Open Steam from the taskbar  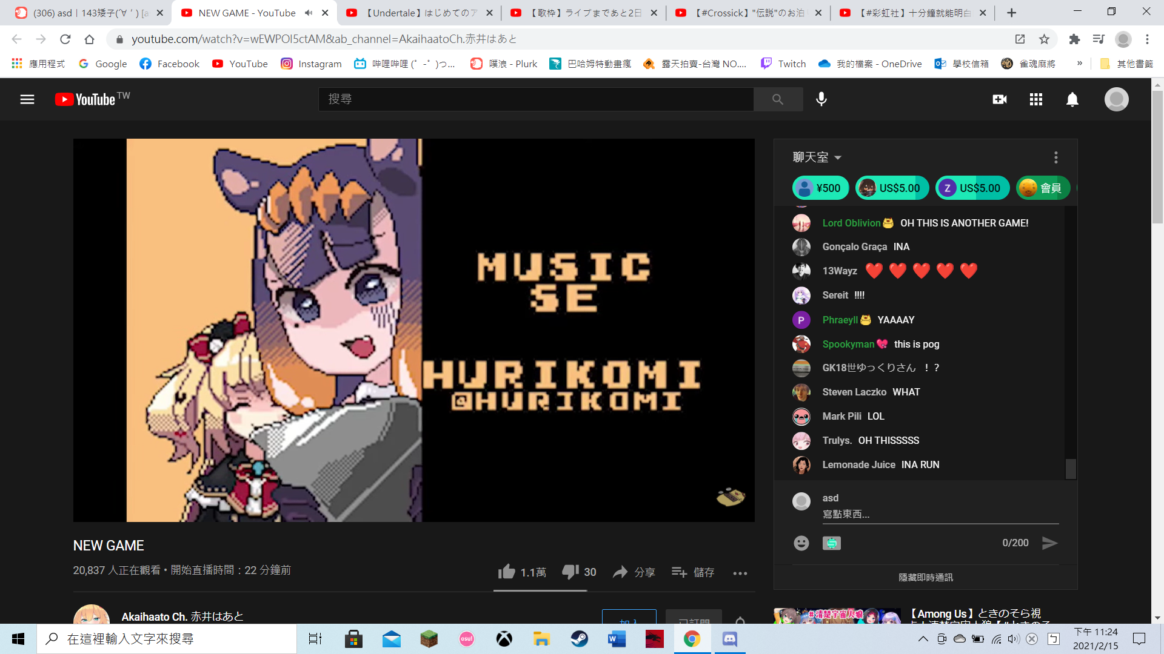[x=579, y=639]
